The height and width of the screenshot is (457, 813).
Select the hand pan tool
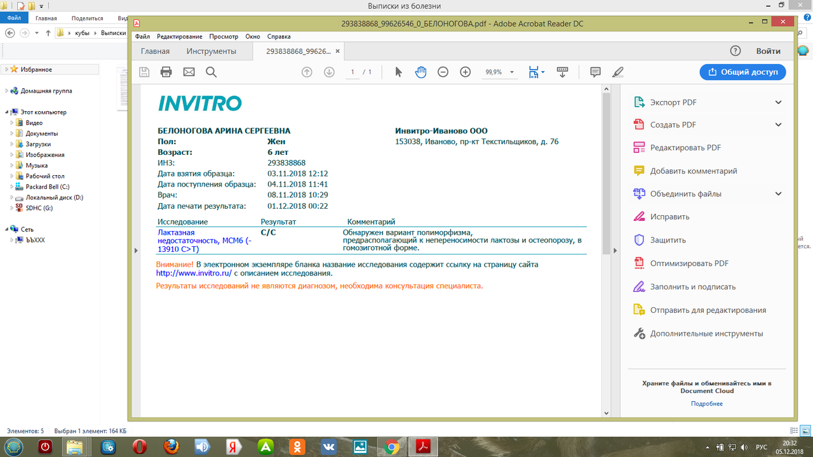tap(420, 72)
